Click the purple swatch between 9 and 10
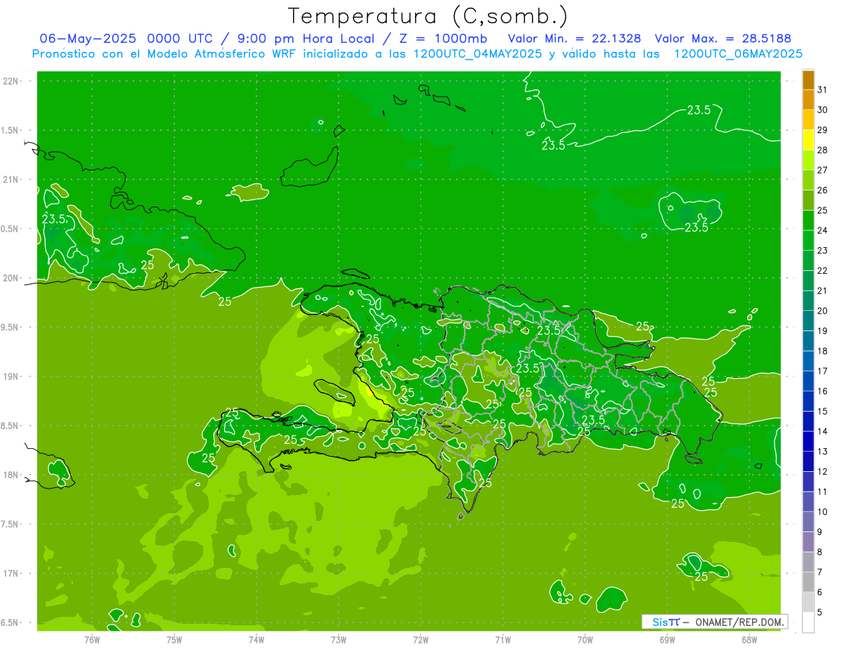 coord(808,522)
